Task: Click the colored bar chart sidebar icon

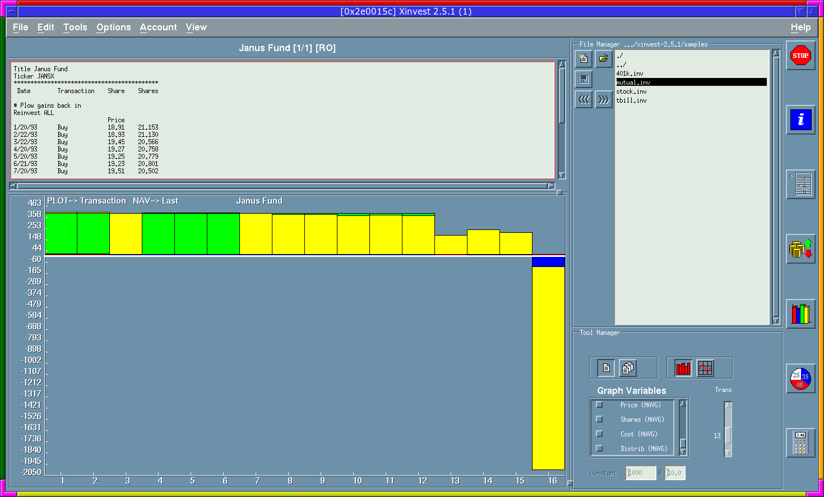Action: coord(800,314)
